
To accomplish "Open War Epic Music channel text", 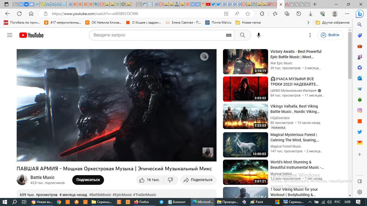I will click(x=281, y=63).
